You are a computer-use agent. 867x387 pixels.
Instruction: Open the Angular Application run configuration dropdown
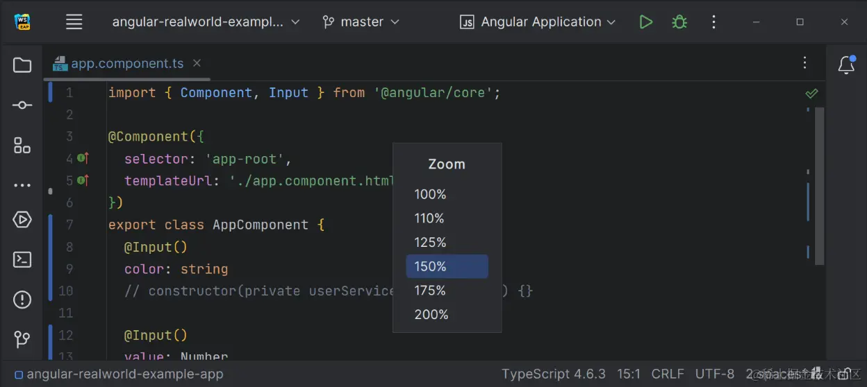(538, 22)
